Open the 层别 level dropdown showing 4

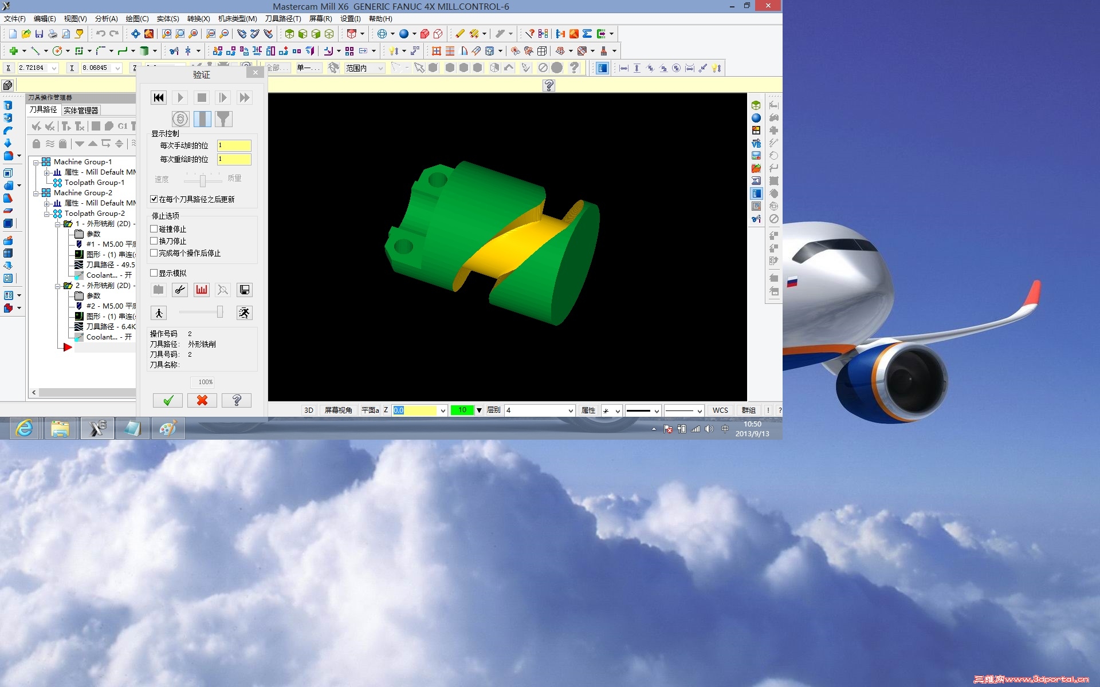tap(571, 410)
